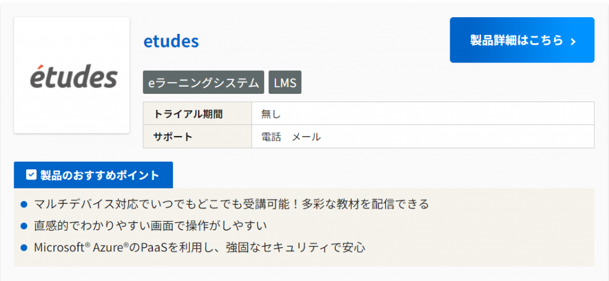Click the 製品のおすすめポイント header label

99,175
